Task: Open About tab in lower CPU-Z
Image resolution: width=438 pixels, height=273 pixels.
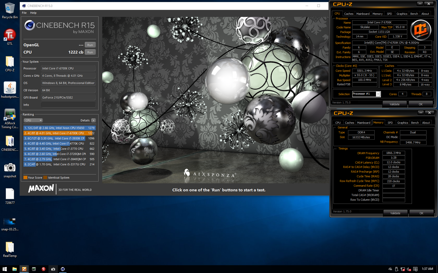Action: point(426,123)
